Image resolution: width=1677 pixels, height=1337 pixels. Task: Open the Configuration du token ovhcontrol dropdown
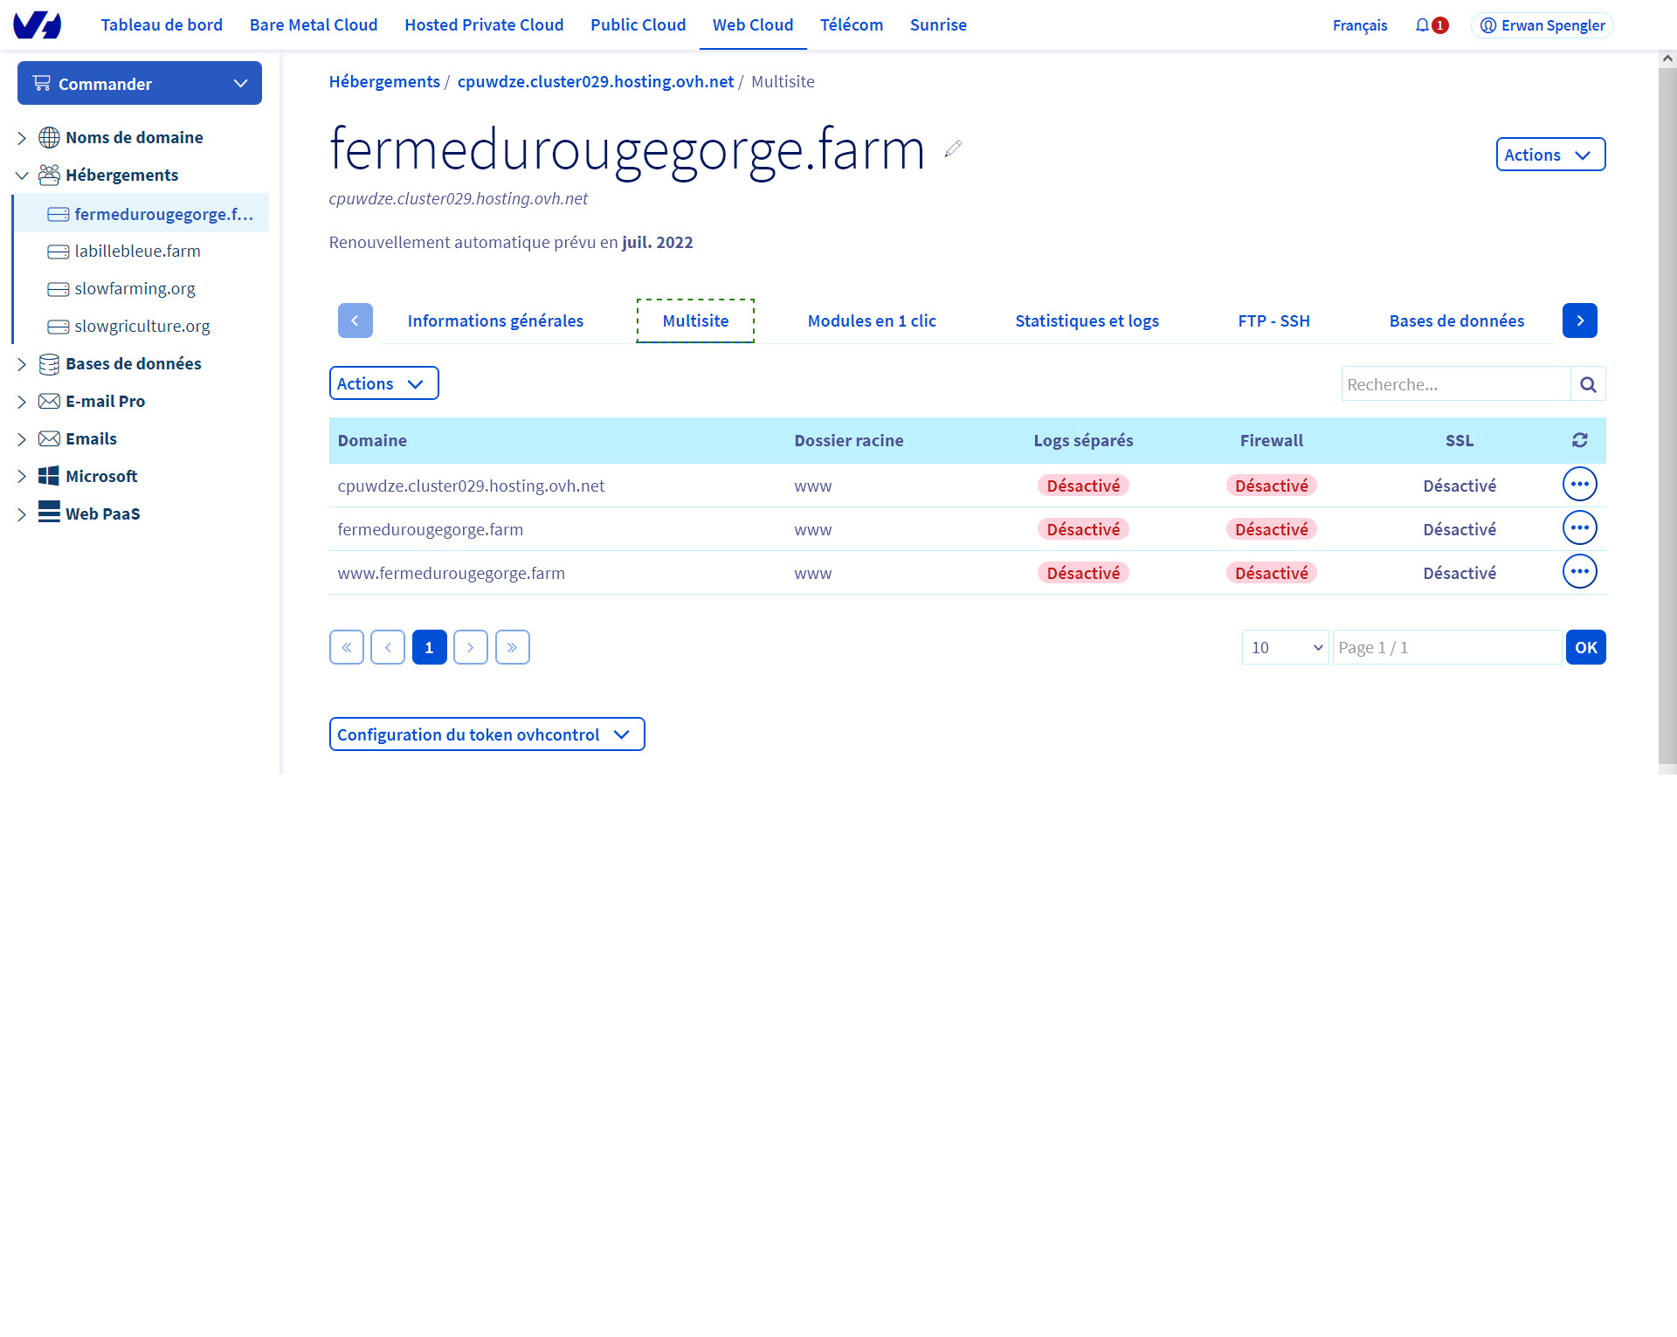[x=487, y=734]
